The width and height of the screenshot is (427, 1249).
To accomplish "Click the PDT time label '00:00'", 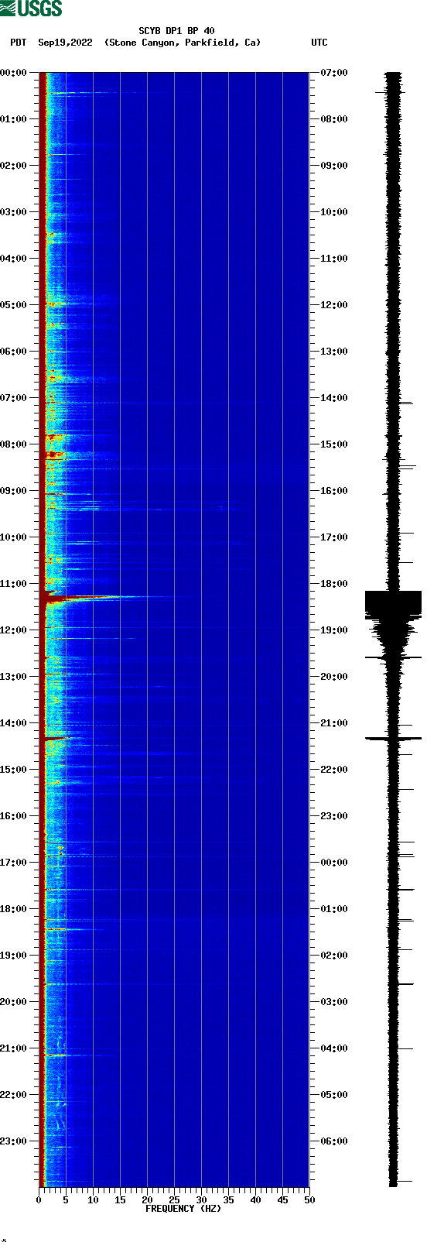I will [x=14, y=73].
